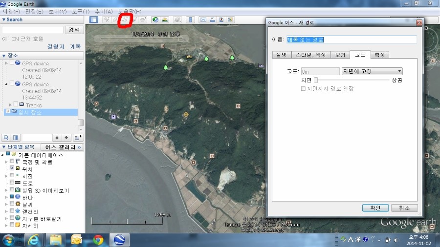Click the volume speaker tray icon
Viewport: 440px width, 247px height.
tap(396, 240)
